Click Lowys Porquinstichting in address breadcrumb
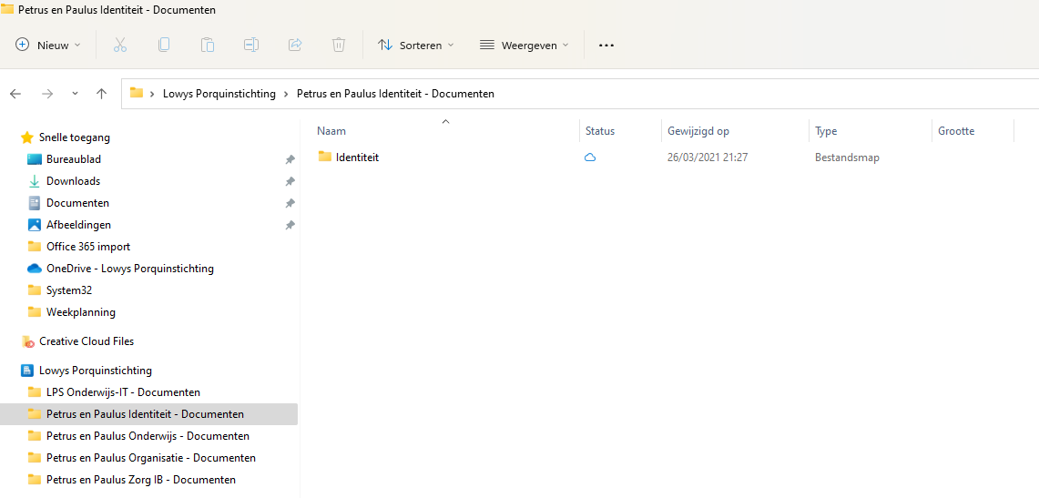Image resolution: width=1039 pixels, height=498 pixels. point(219,94)
